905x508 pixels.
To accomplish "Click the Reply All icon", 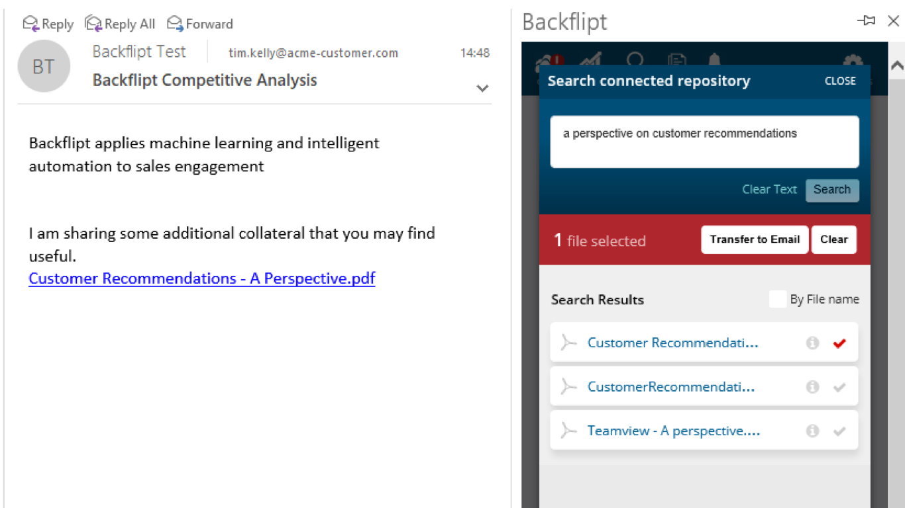I will coord(93,24).
